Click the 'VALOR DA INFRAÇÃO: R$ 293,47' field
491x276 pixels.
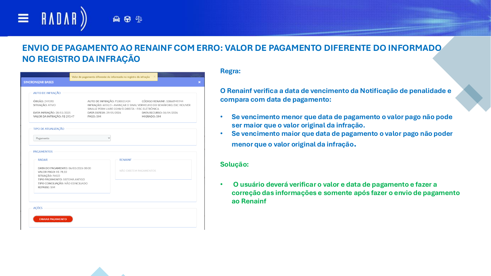[54, 116]
